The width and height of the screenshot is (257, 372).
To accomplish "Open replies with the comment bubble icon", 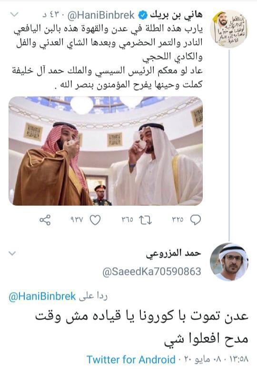I will [196, 220].
